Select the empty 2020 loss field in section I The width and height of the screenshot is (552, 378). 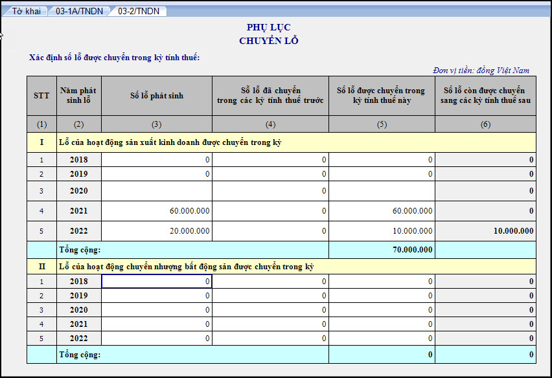157,191
